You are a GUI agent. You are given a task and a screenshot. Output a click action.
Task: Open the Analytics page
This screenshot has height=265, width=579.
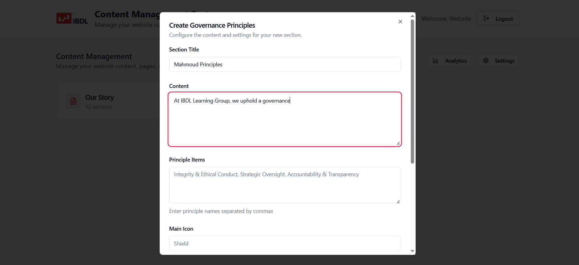coord(450,61)
